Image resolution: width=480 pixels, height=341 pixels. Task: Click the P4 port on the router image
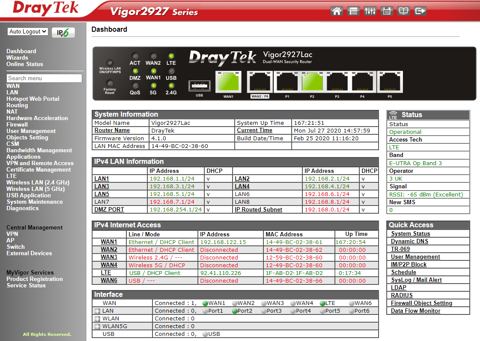pos(362,82)
